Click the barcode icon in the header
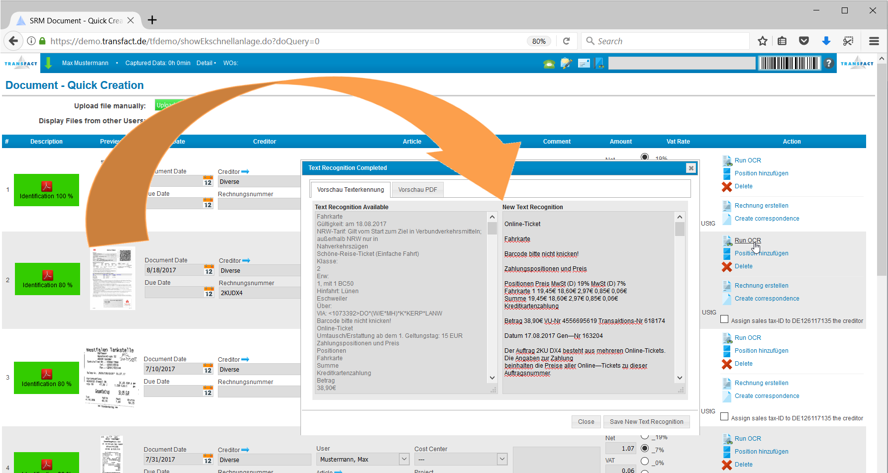 pyautogui.click(x=789, y=63)
